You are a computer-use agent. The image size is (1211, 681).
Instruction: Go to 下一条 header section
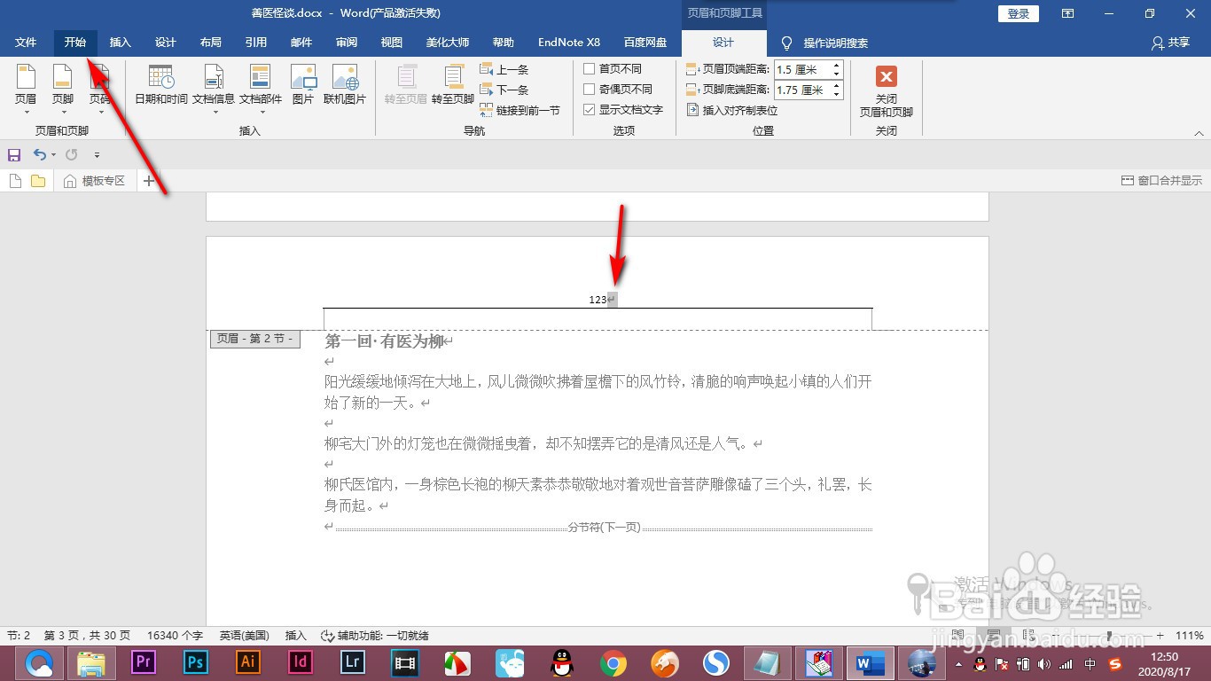(504, 90)
